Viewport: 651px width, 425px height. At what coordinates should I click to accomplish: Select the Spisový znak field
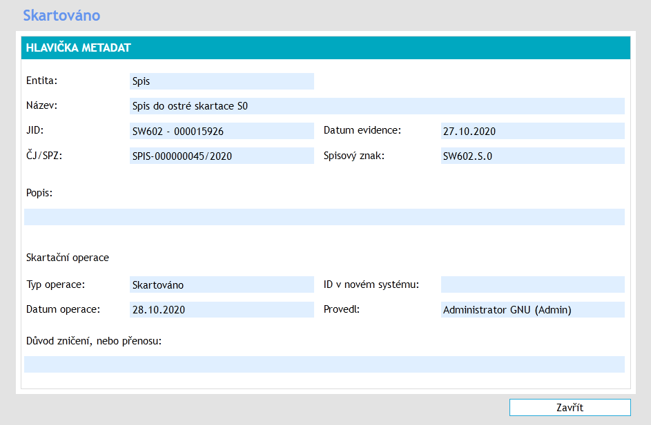click(532, 156)
